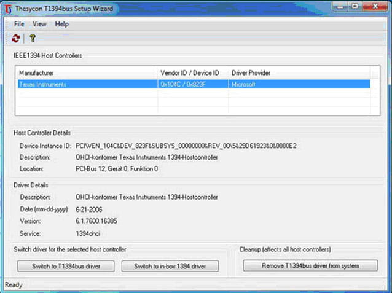Select the Texas Instruments host controller row
The height and width of the screenshot is (293, 392).
click(x=86, y=84)
